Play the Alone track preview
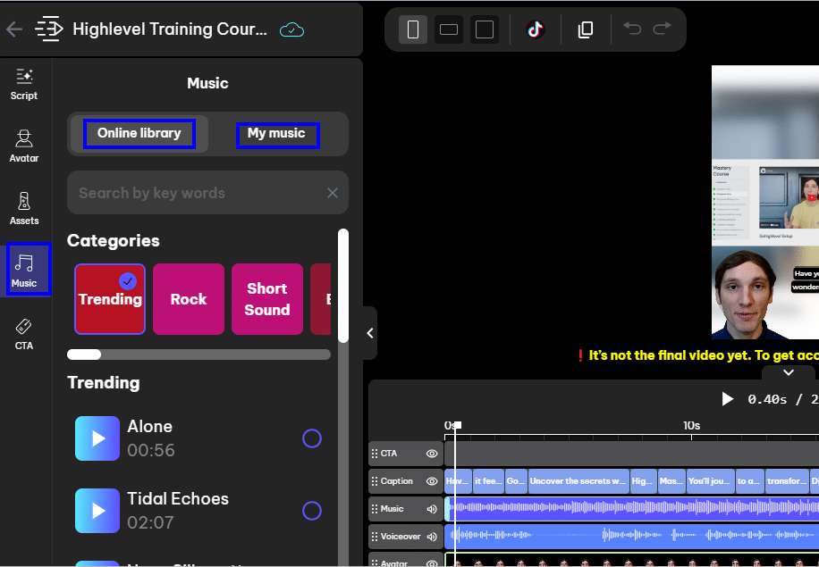 tap(97, 438)
